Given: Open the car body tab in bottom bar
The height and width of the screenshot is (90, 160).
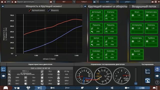Looking at the screenshot, I should [x=6, y=88].
